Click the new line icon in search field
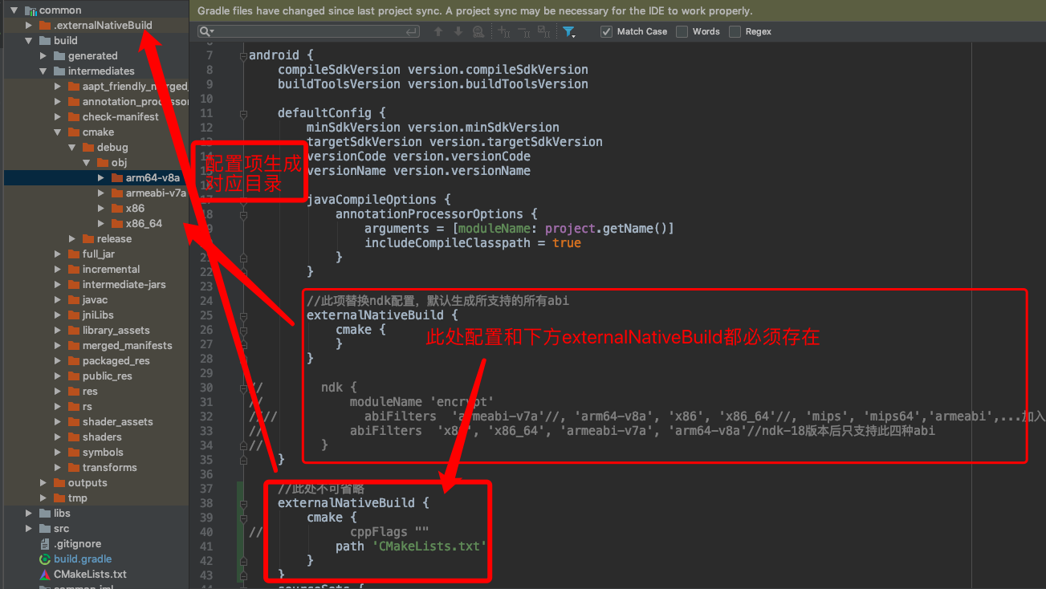This screenshot has width=1046, height=589. [412, 31]
